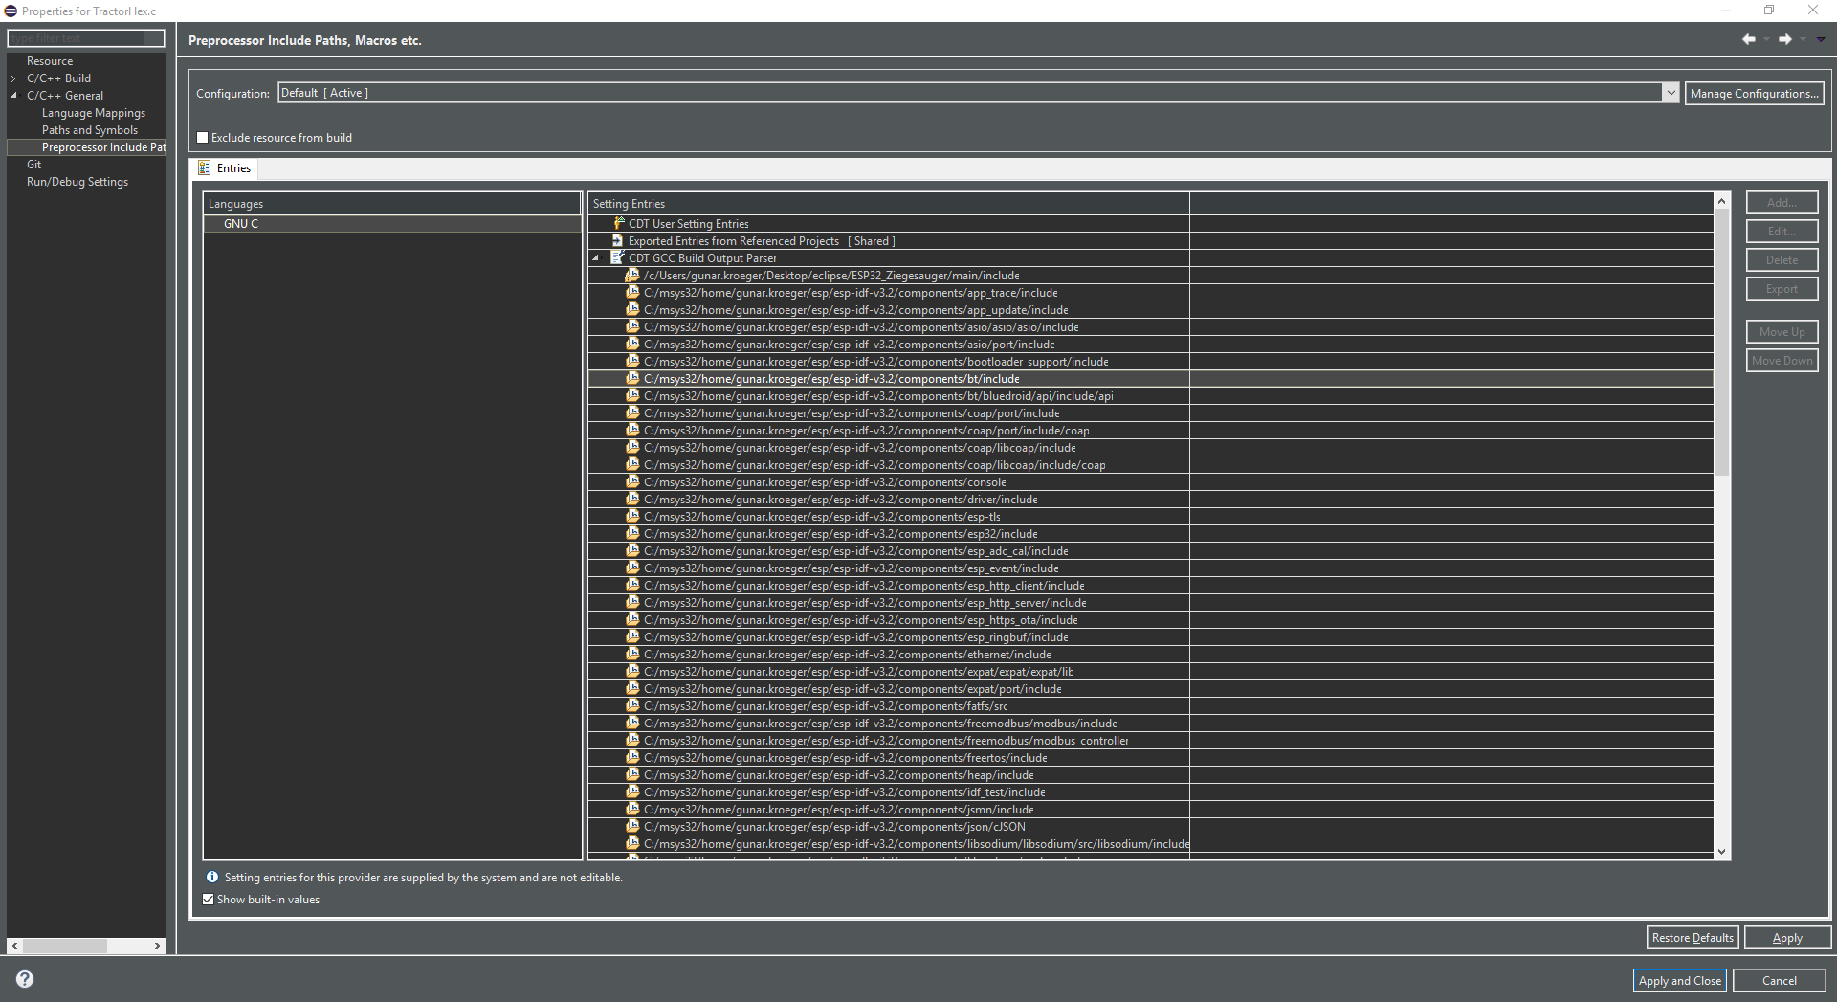Click the Cancel button
This screenshot has width=1837, height=1002.
tap(1779, 980)
